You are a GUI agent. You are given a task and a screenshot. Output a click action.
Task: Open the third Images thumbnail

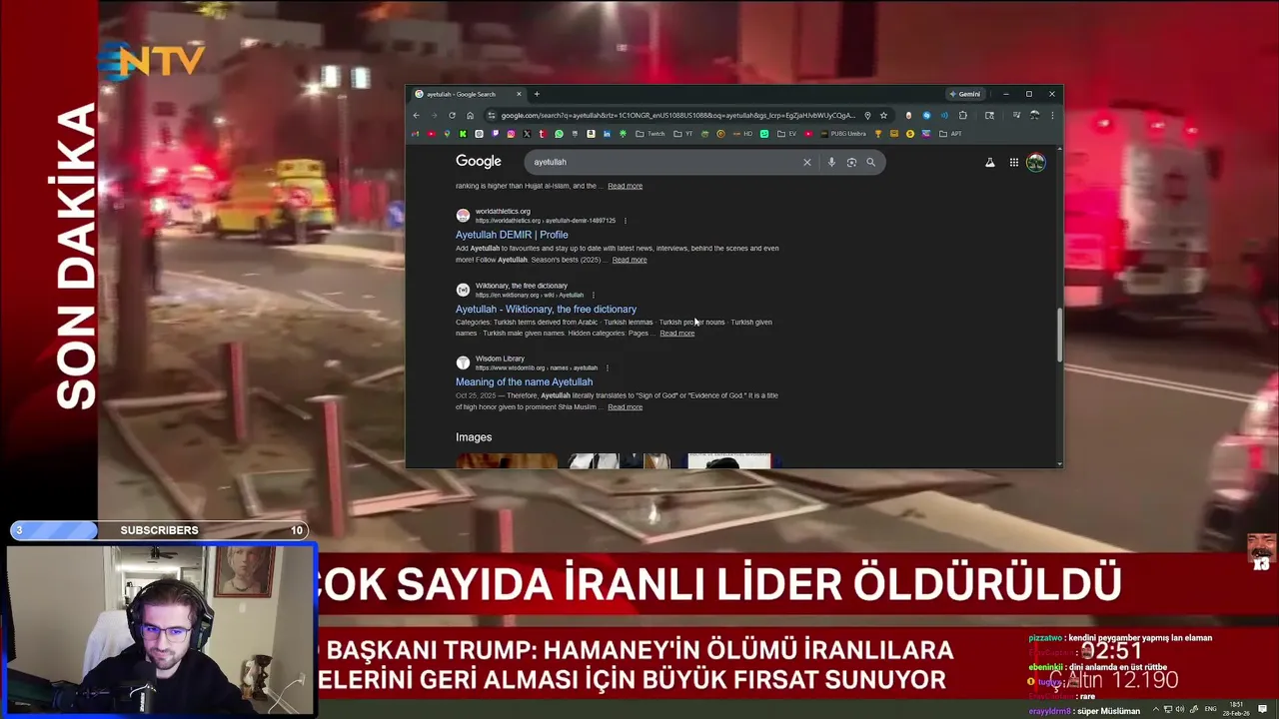(x=729, y=460)
